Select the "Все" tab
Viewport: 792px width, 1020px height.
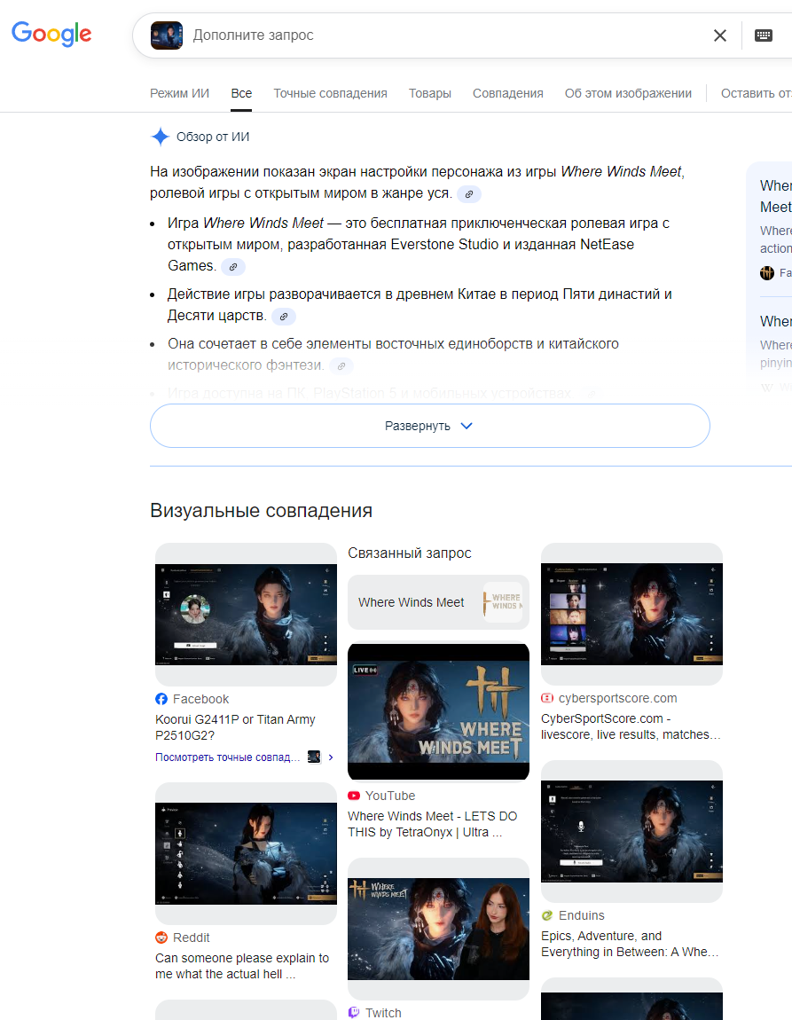241,93
